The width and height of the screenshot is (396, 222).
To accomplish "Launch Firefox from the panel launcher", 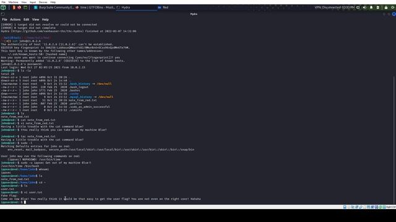I will tap(19, 7).
